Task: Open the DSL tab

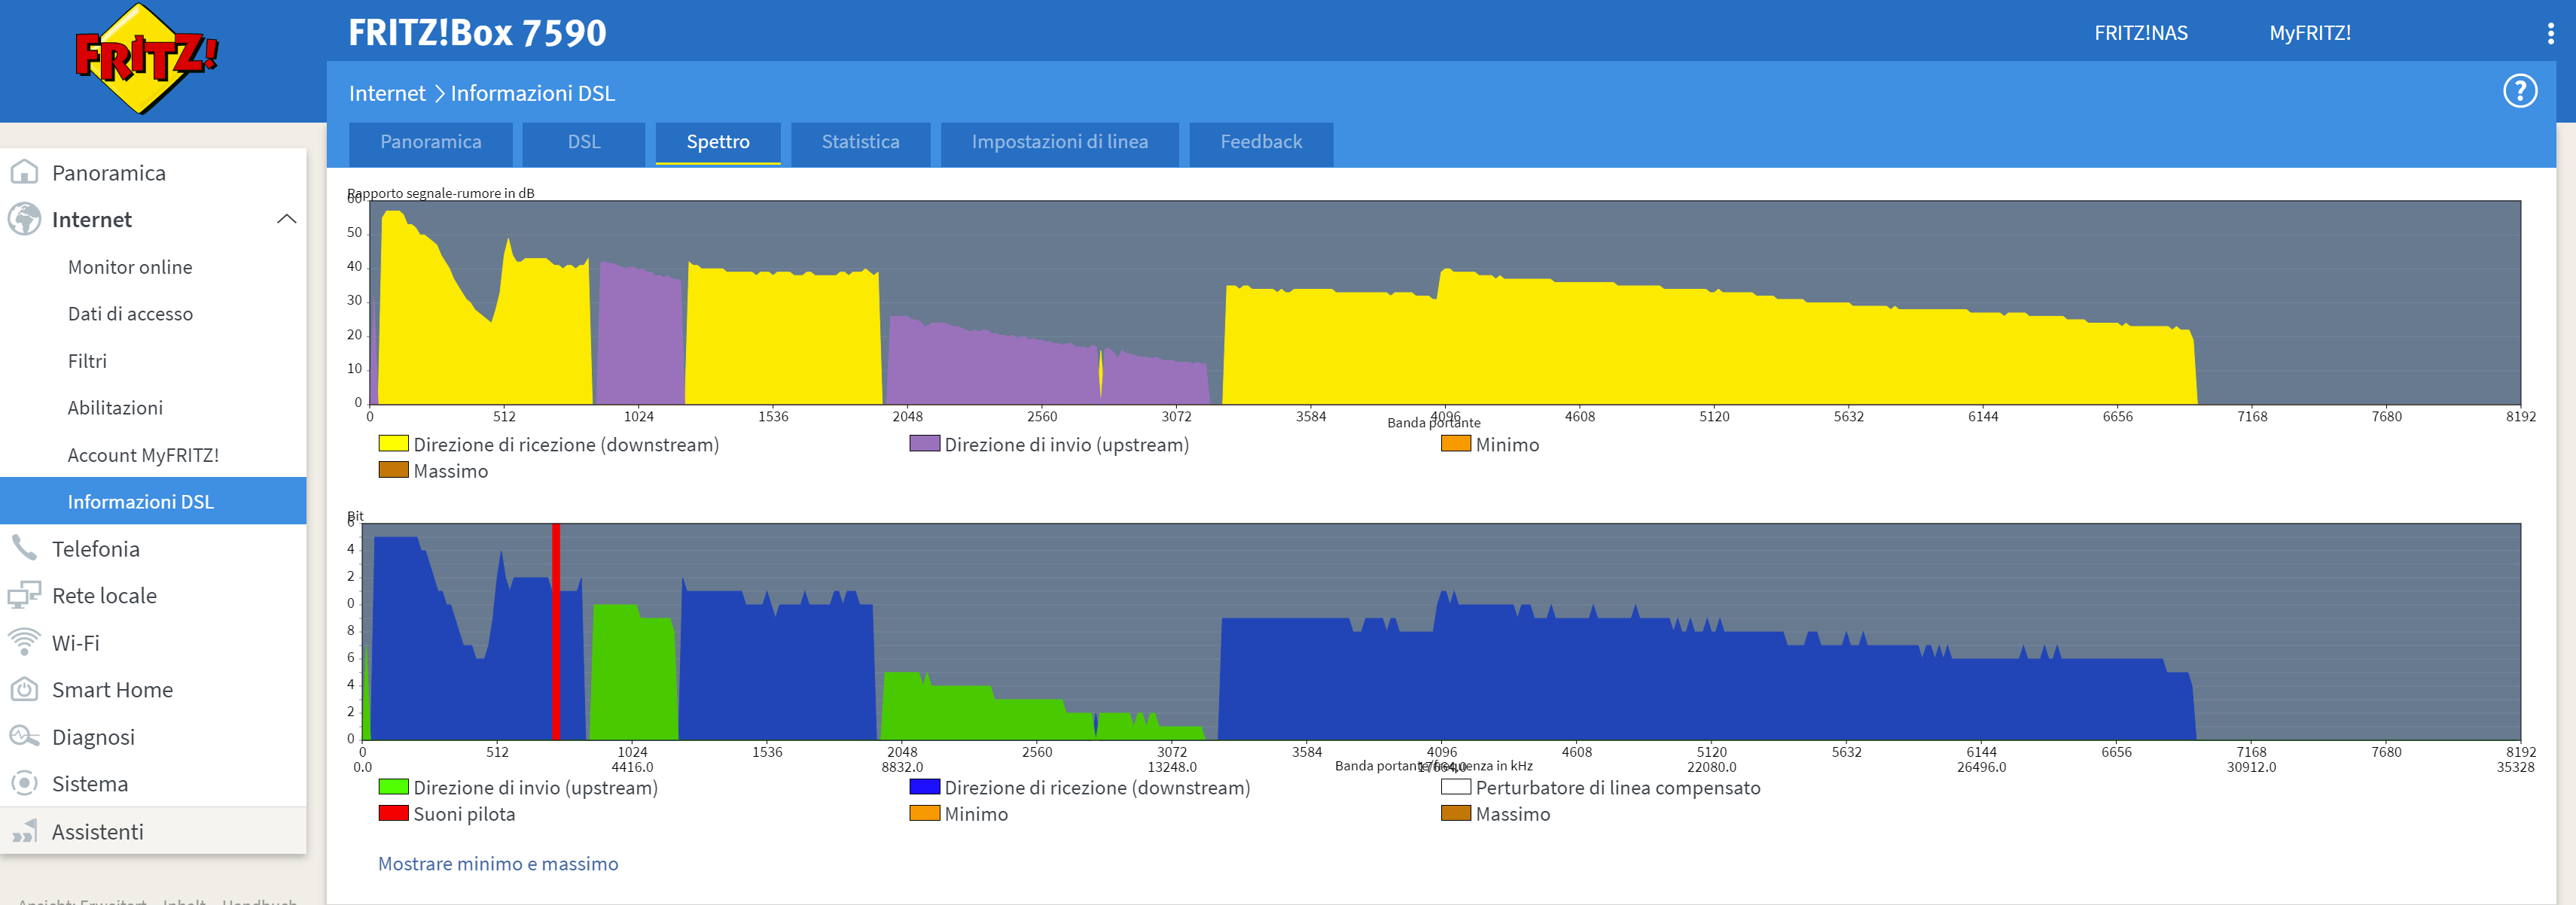Action: tap(584, 142)
